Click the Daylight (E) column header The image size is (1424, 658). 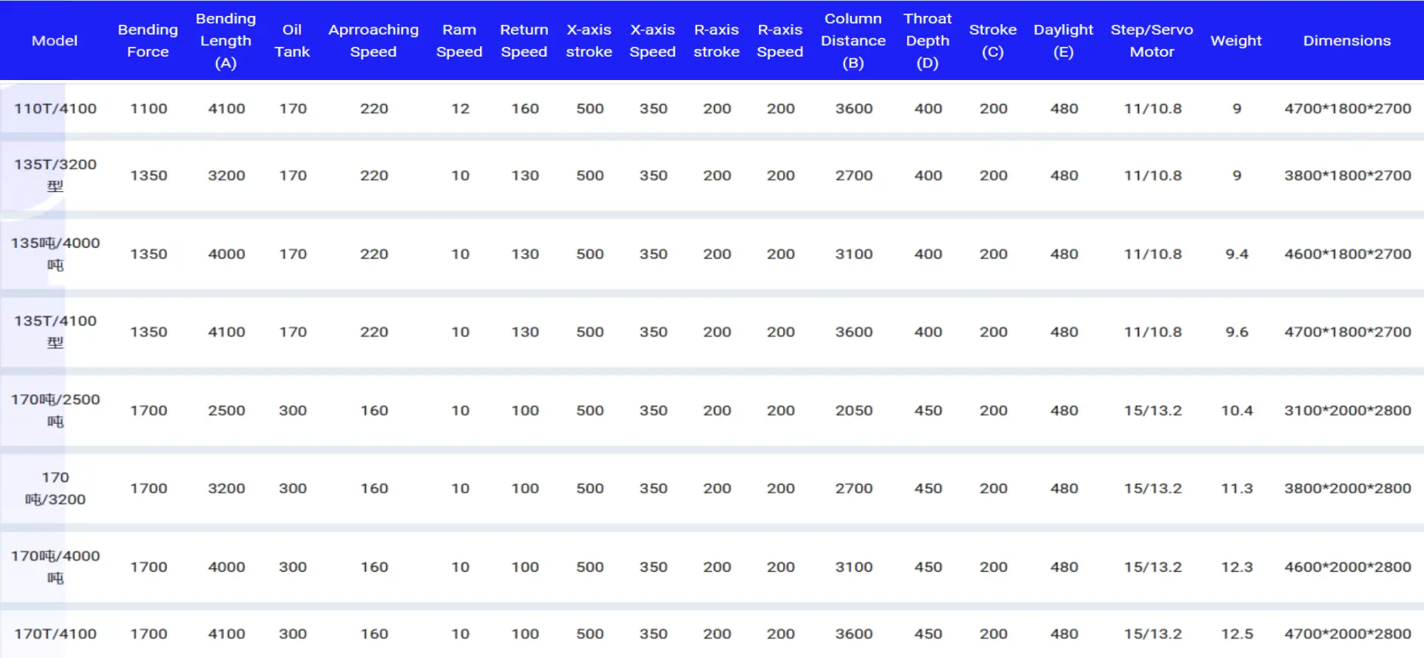tap(1063, 41)
